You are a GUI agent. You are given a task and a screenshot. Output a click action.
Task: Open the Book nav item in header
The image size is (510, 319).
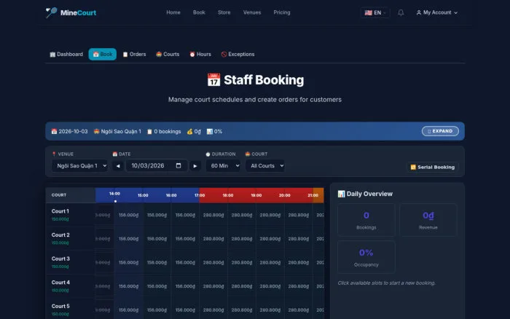[199, 12]
